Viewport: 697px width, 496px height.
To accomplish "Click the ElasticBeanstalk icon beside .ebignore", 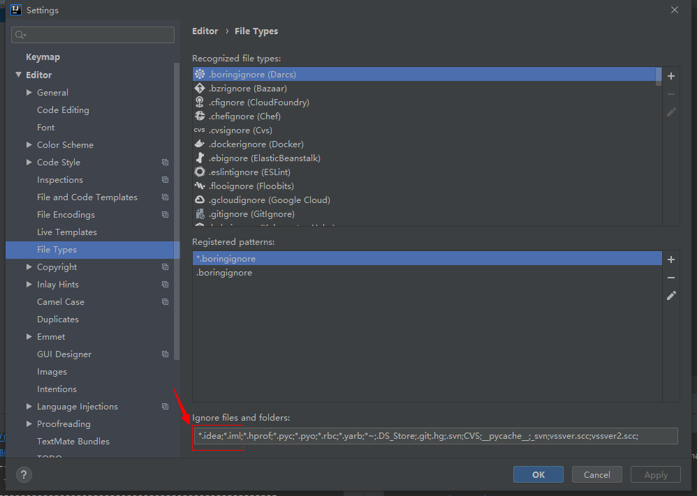I will pyautogui.click(x=200, y=158).
